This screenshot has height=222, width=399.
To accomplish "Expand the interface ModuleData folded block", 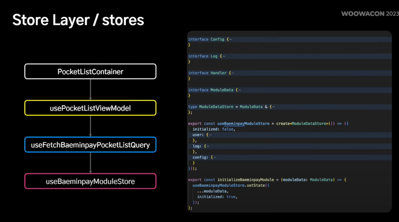I will pos(240,90).
